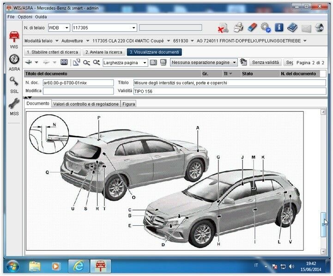Click the hand over document icon
The width and height of the screenshot is (333, 276).
coord(243,62)
